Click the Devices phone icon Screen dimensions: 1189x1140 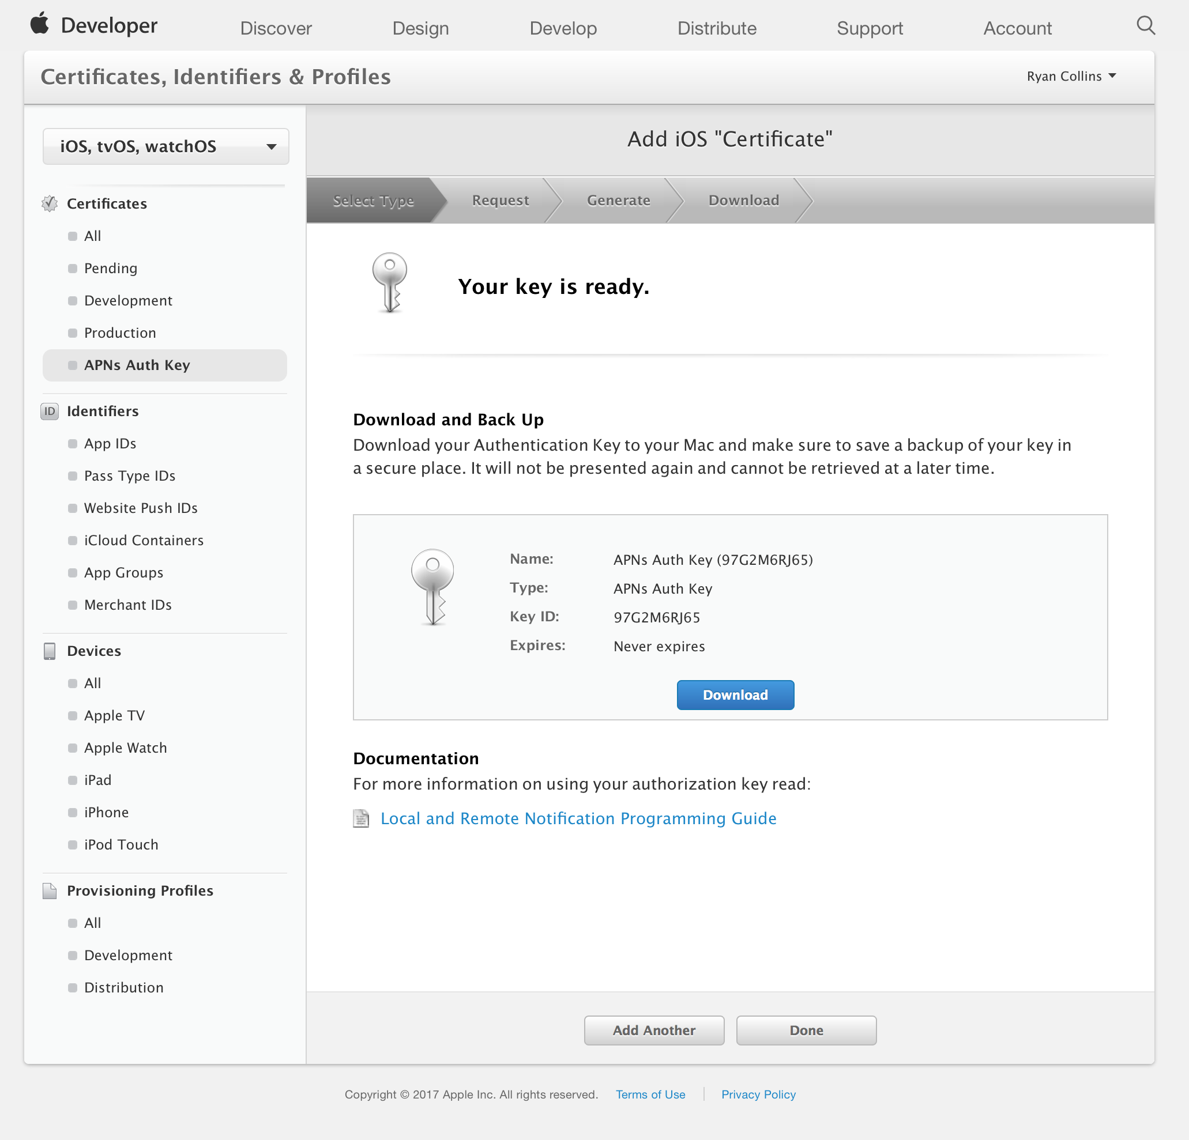click(x=50, y=651)
